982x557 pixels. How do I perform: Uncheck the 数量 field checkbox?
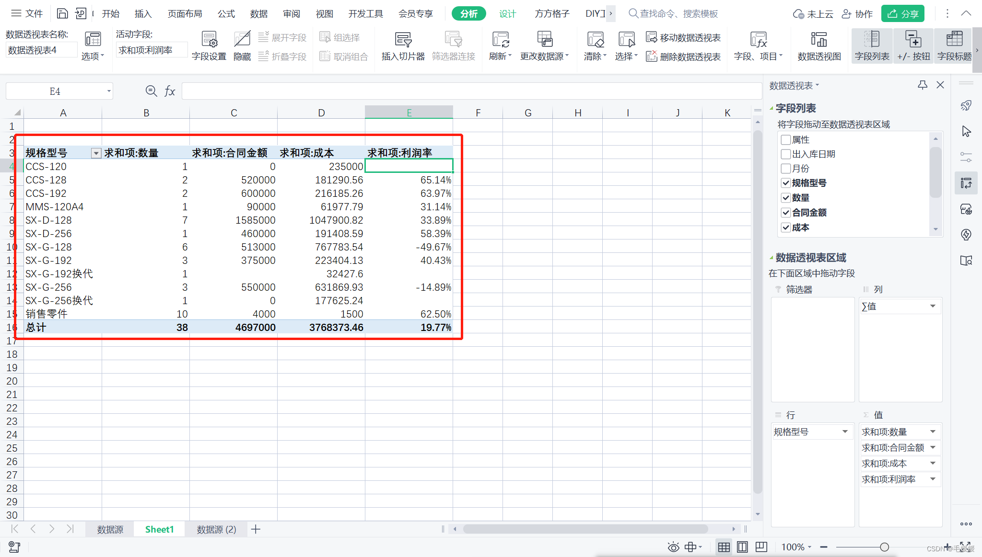click(785, 197)
